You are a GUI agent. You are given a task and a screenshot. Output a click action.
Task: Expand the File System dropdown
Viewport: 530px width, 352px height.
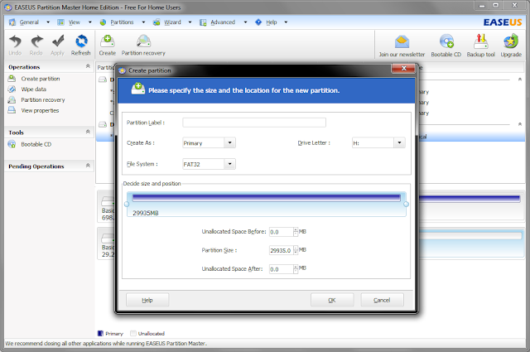[x=230, y=164]
